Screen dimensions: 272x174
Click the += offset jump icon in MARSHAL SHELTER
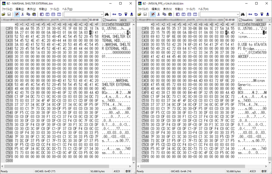coord(114,14)
